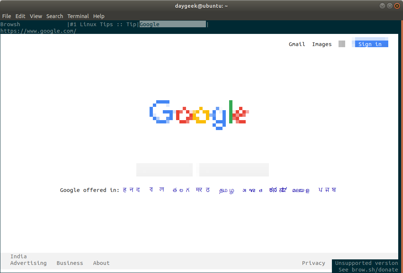The height and width of the screenshot is (273, 403).
Task: Choose the Malayalam language link
Action: coord(301,190)
